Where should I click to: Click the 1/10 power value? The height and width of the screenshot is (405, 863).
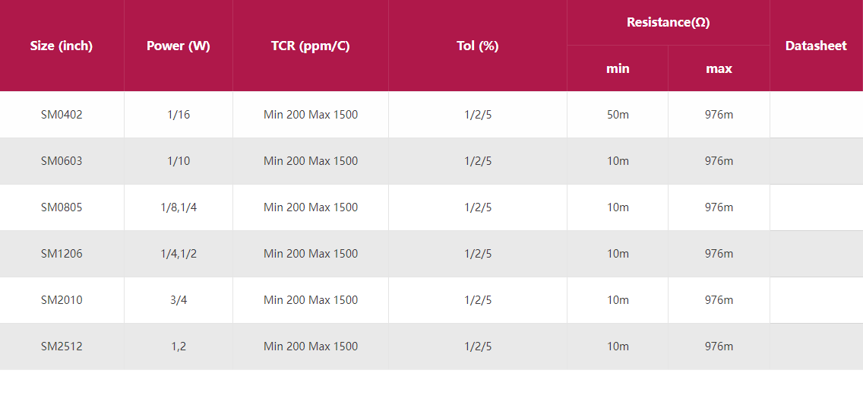coord(179,161)
